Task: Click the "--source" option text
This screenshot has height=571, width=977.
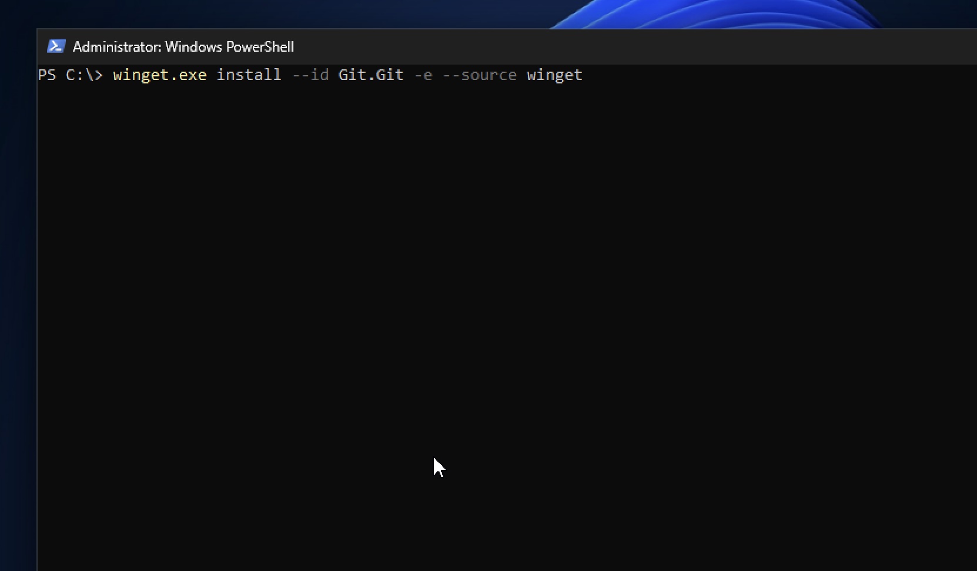Action: 480,75
